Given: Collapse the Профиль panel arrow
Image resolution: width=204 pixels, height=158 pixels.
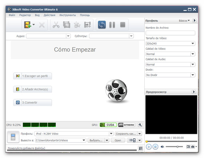Looking at the screenshot, I should 194,20.
